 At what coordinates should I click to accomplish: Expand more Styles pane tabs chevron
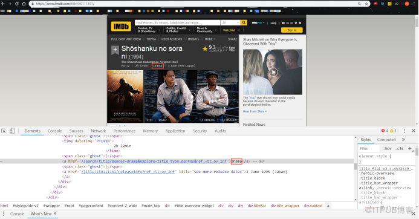(x=403, y=139)
